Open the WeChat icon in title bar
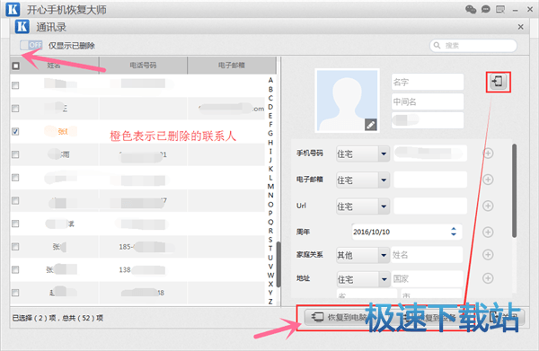Viewport: 539px width, 351px height. click(471, 9)
